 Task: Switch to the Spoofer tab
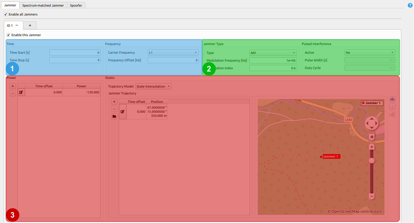click(76, 5)
